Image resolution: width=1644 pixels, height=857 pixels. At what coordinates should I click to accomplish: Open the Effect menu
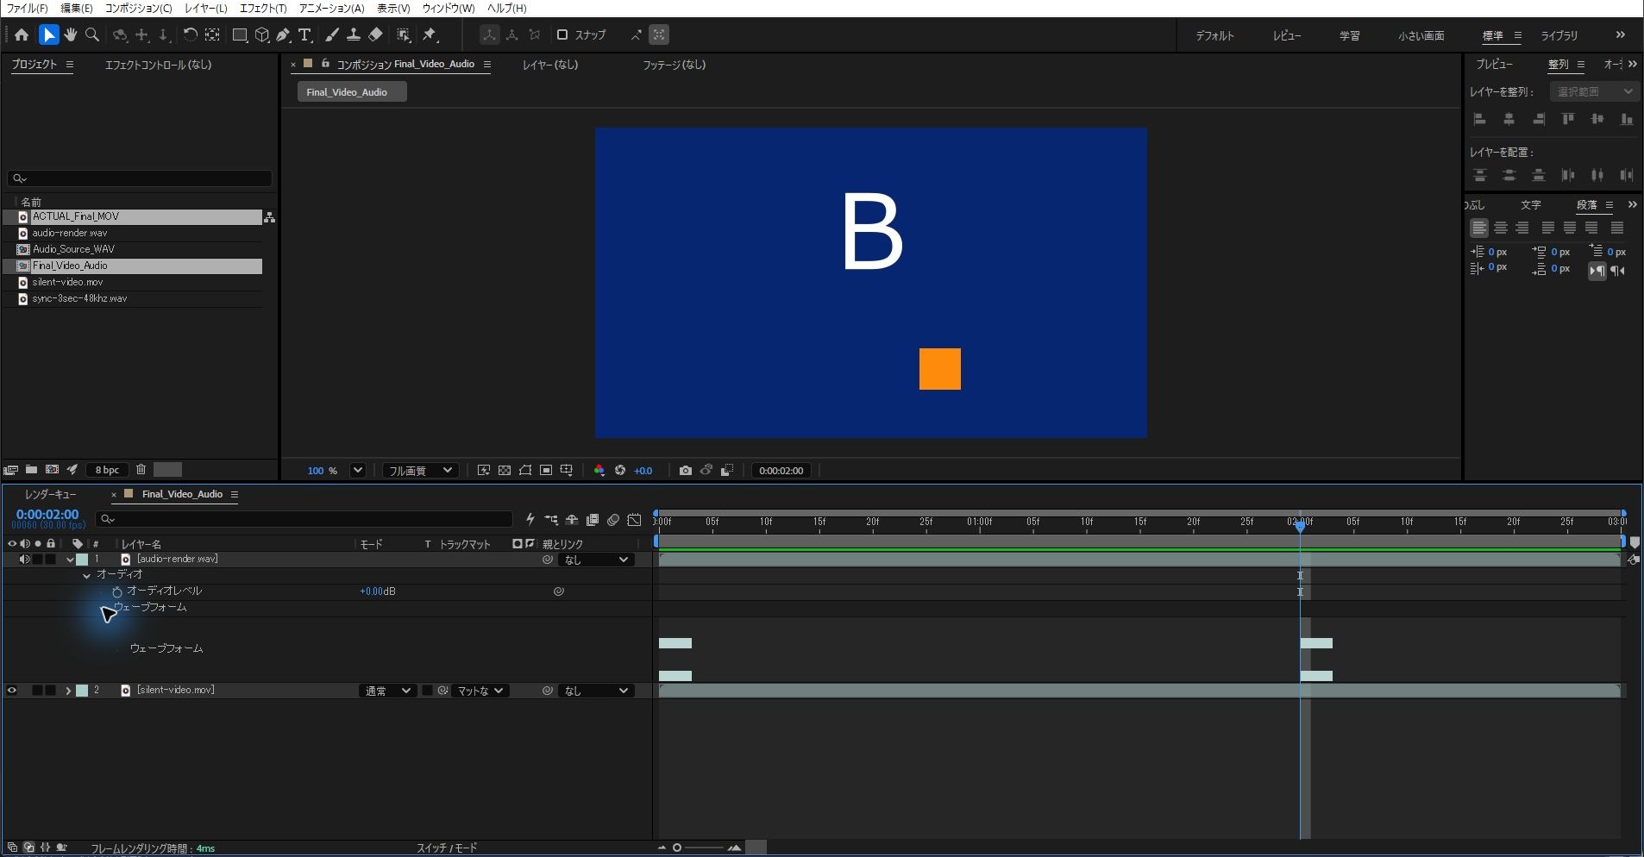pyautogui.click(x=263, y=9)
